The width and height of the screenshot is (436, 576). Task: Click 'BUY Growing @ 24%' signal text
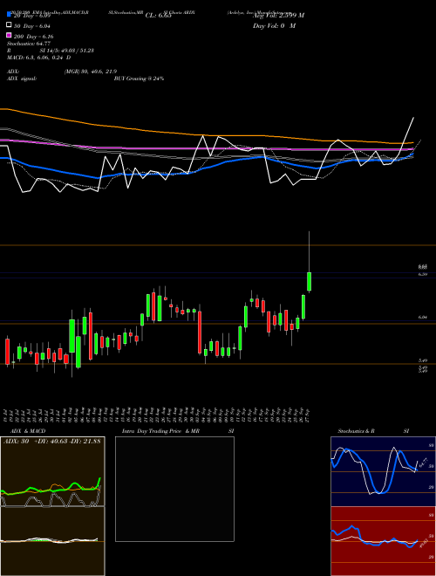pyautogui.click(x=139, y=79)
